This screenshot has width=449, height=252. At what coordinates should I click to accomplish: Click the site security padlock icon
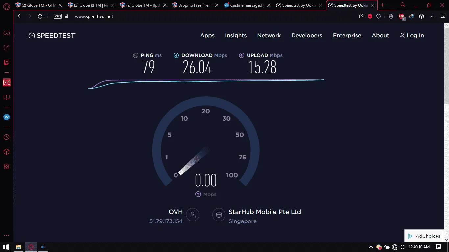67,16
